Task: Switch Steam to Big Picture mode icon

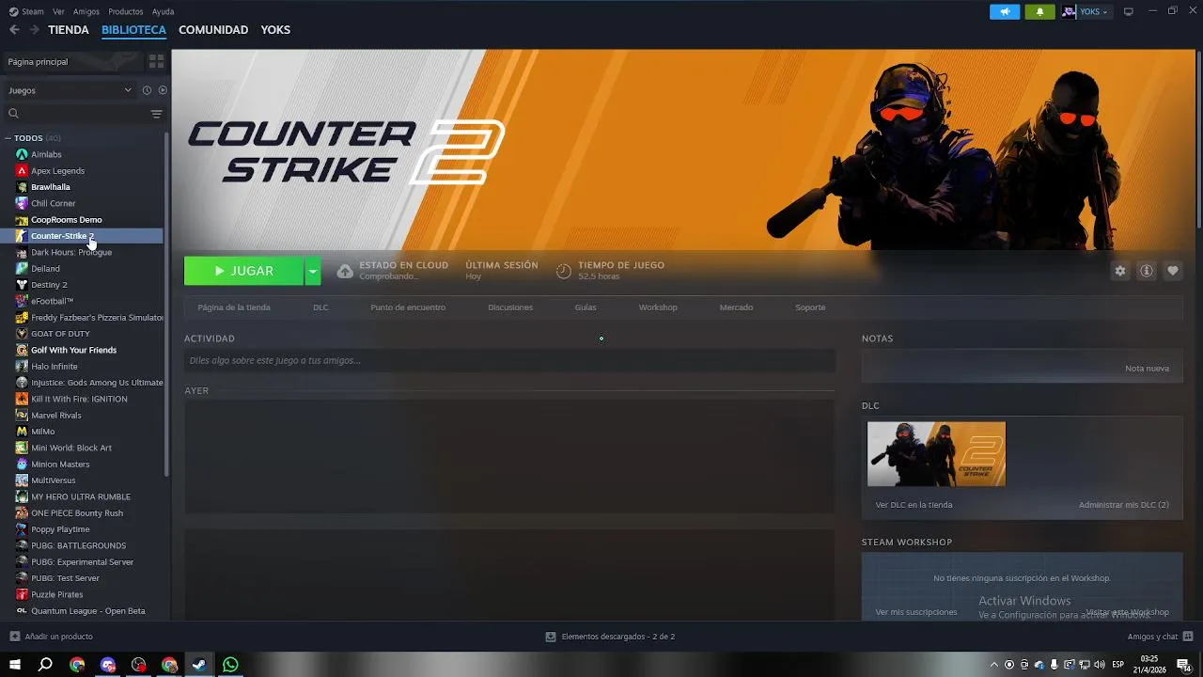Action: click(1129, 11)
